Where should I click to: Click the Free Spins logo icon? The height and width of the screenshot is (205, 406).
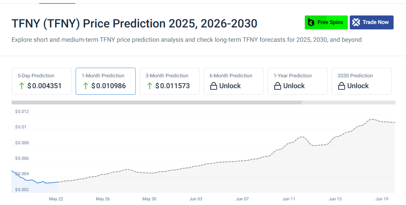point(311,22)
